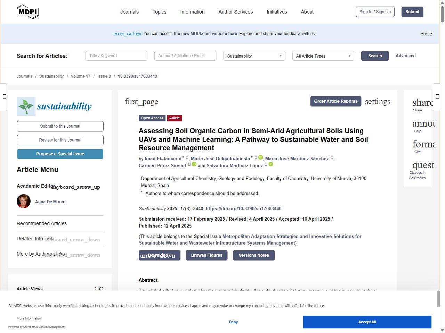Click Anna De Marco's profile photo

click(x=24, y=201)
